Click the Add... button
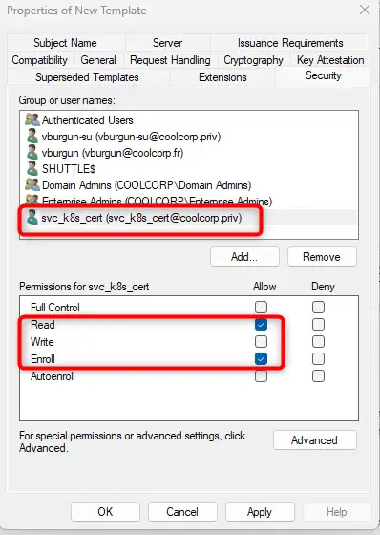Viewport: 380px width, 535px height. (x=244, y=257)
